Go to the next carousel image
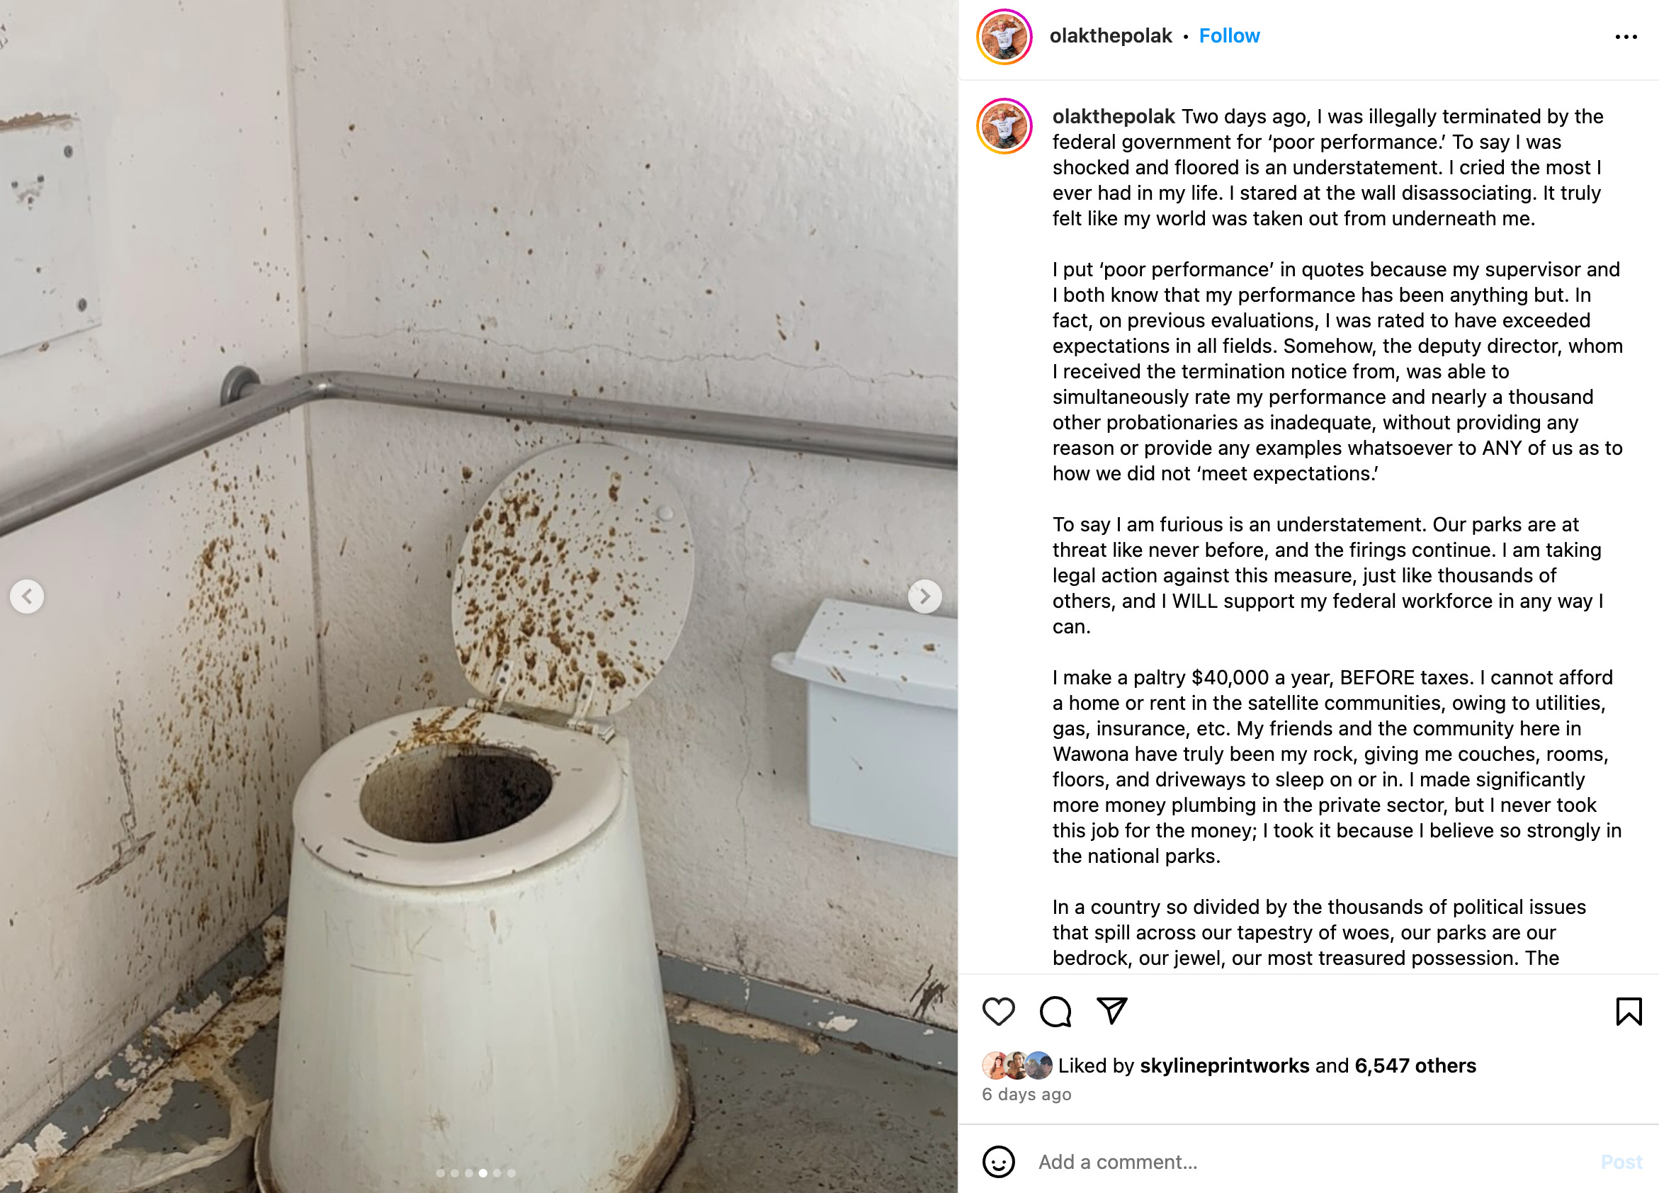This screenshot has height=1193, width=1659. [x=924, y=596]
